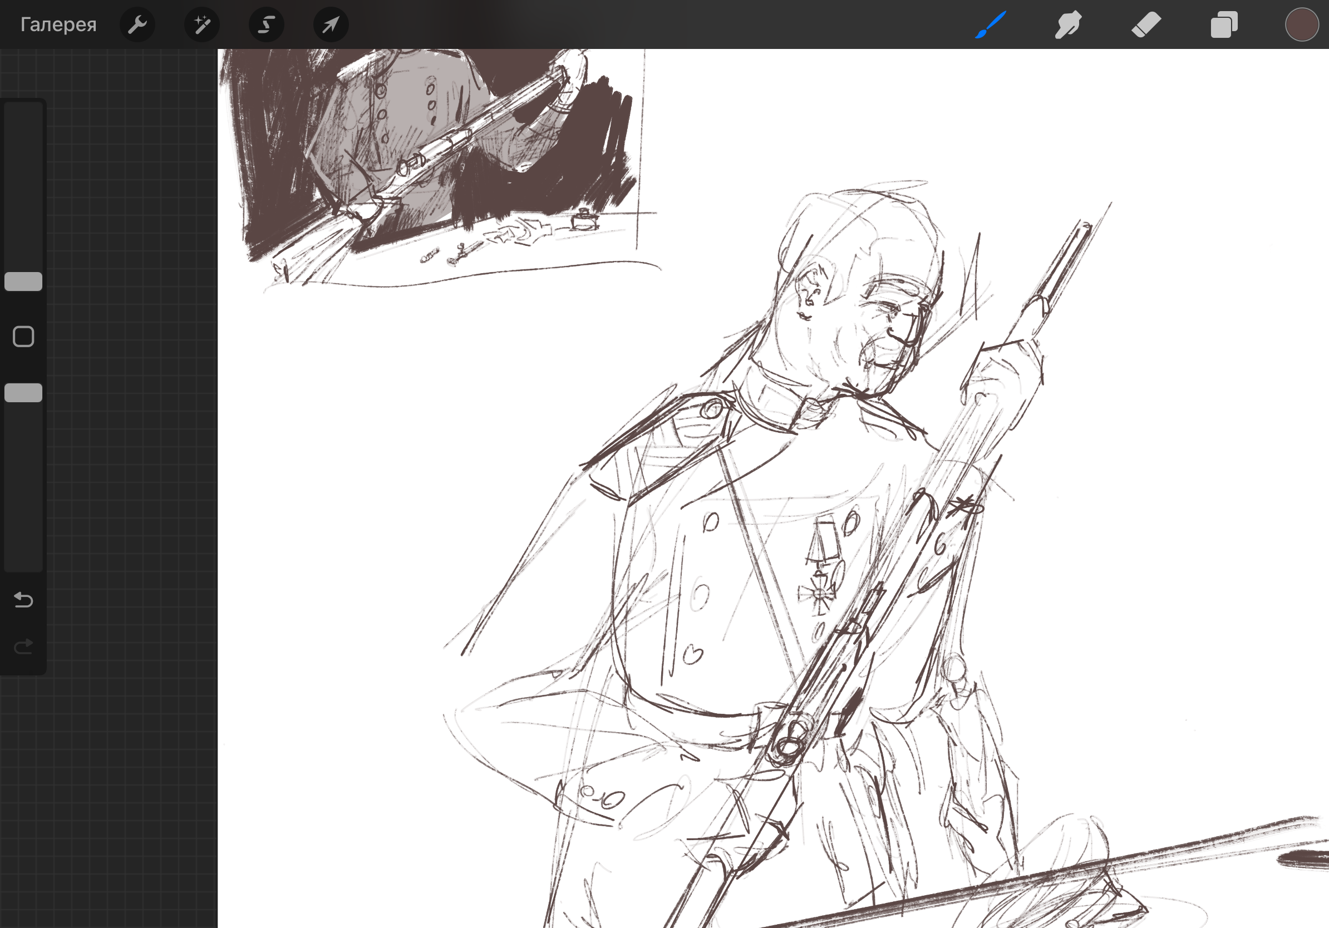Select the Smudge finger tool

coord(1068,25)
